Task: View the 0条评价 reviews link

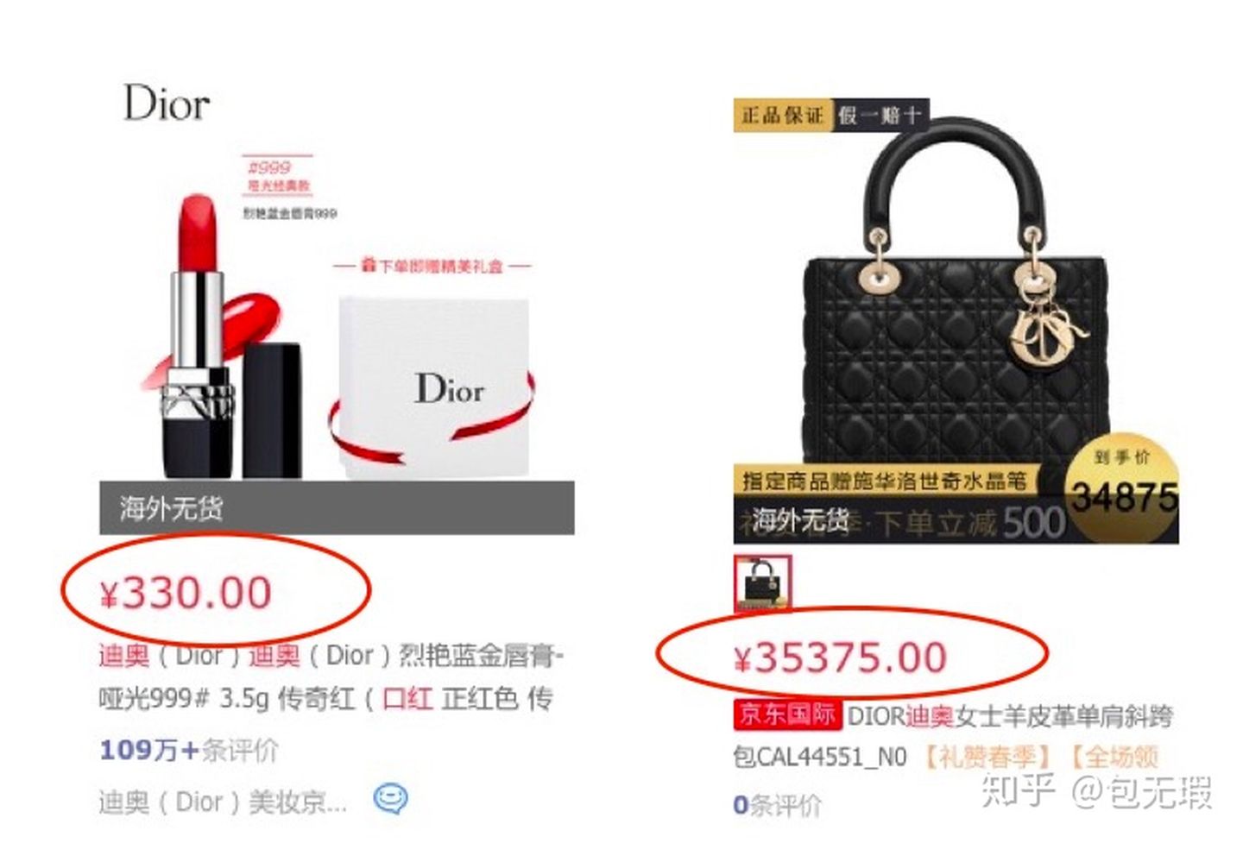Action: coord(777,805)
